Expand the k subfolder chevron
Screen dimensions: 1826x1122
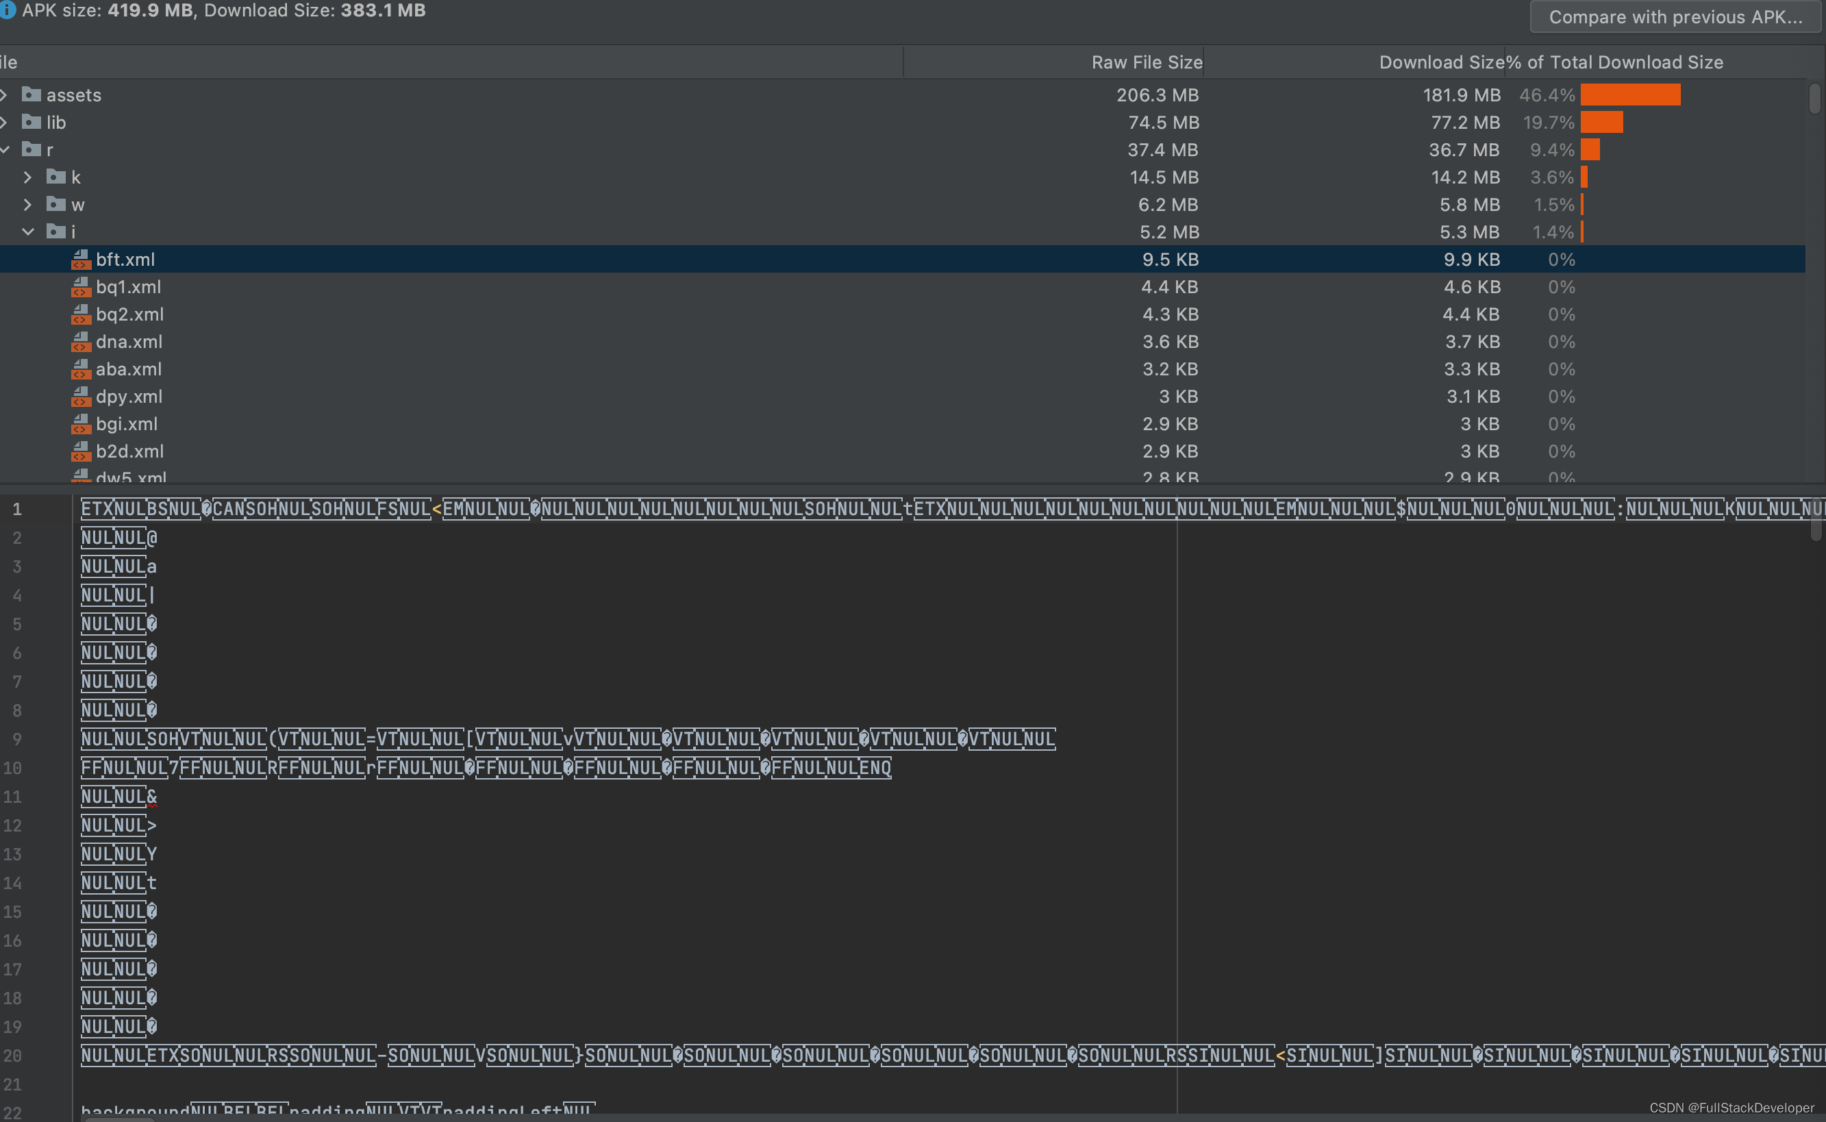27,177
